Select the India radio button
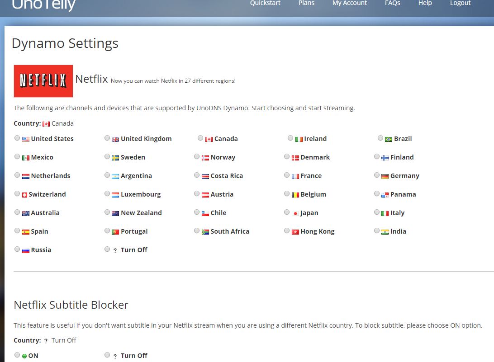Image resolution: width=494 pixels, height=362 pixels. coord(377,231)
